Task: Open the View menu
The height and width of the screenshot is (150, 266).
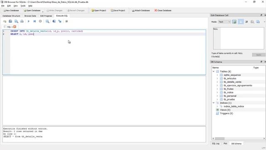Action: 16,6
